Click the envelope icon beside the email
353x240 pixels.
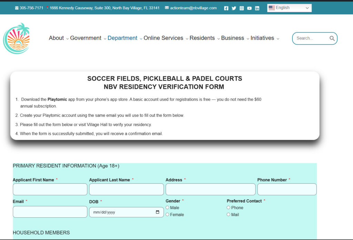pos(167,8)
